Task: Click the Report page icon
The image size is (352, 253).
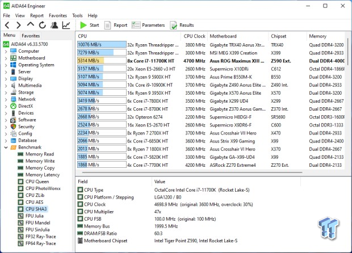Action: coord(107,25)
